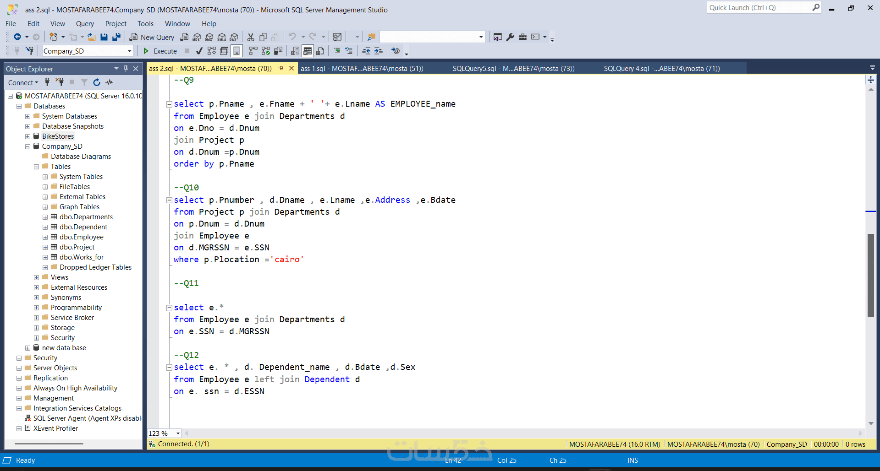Click the Execute query button
Image resolution: width=880 pixels, height=471 pixels.
click(160, 51)
